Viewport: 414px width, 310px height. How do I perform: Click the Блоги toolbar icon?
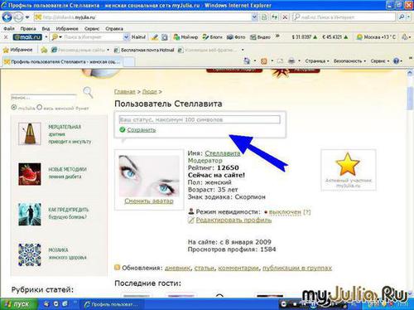click(x=212, y=37)
